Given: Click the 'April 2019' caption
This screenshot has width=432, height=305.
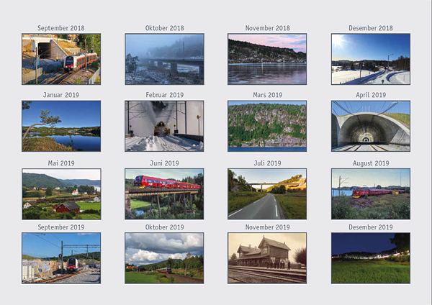Looking at the screenshot, I should [371, 95].
